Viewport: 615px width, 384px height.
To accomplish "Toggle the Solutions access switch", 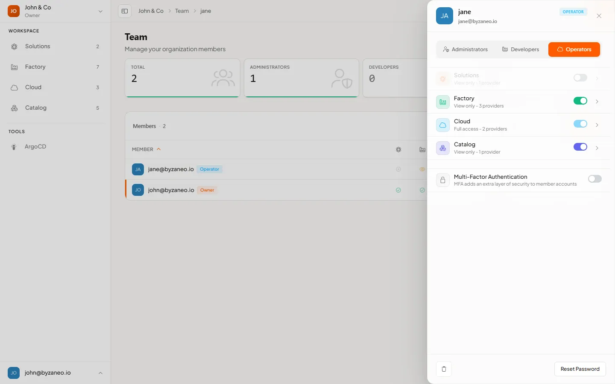I will pyautogui.click(x=580, y=78).
